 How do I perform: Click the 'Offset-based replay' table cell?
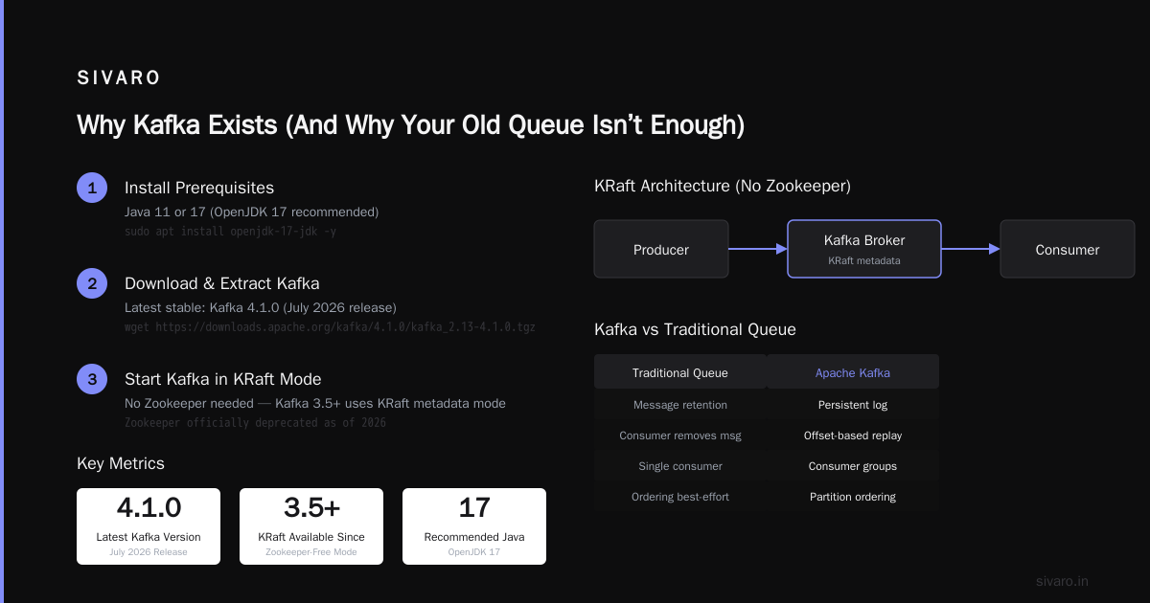[x=853, y=435]
